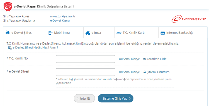This screenshot has width=209, height=106.
Task: Click the türkiye.gov.tr logo at right
Action: click(x=189, y=19)
